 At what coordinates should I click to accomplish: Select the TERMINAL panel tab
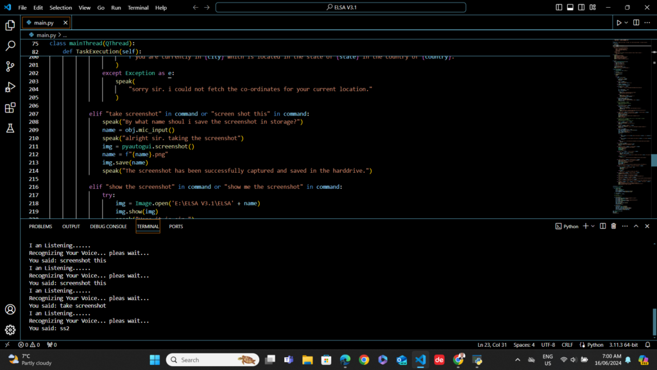click(148, 227)
